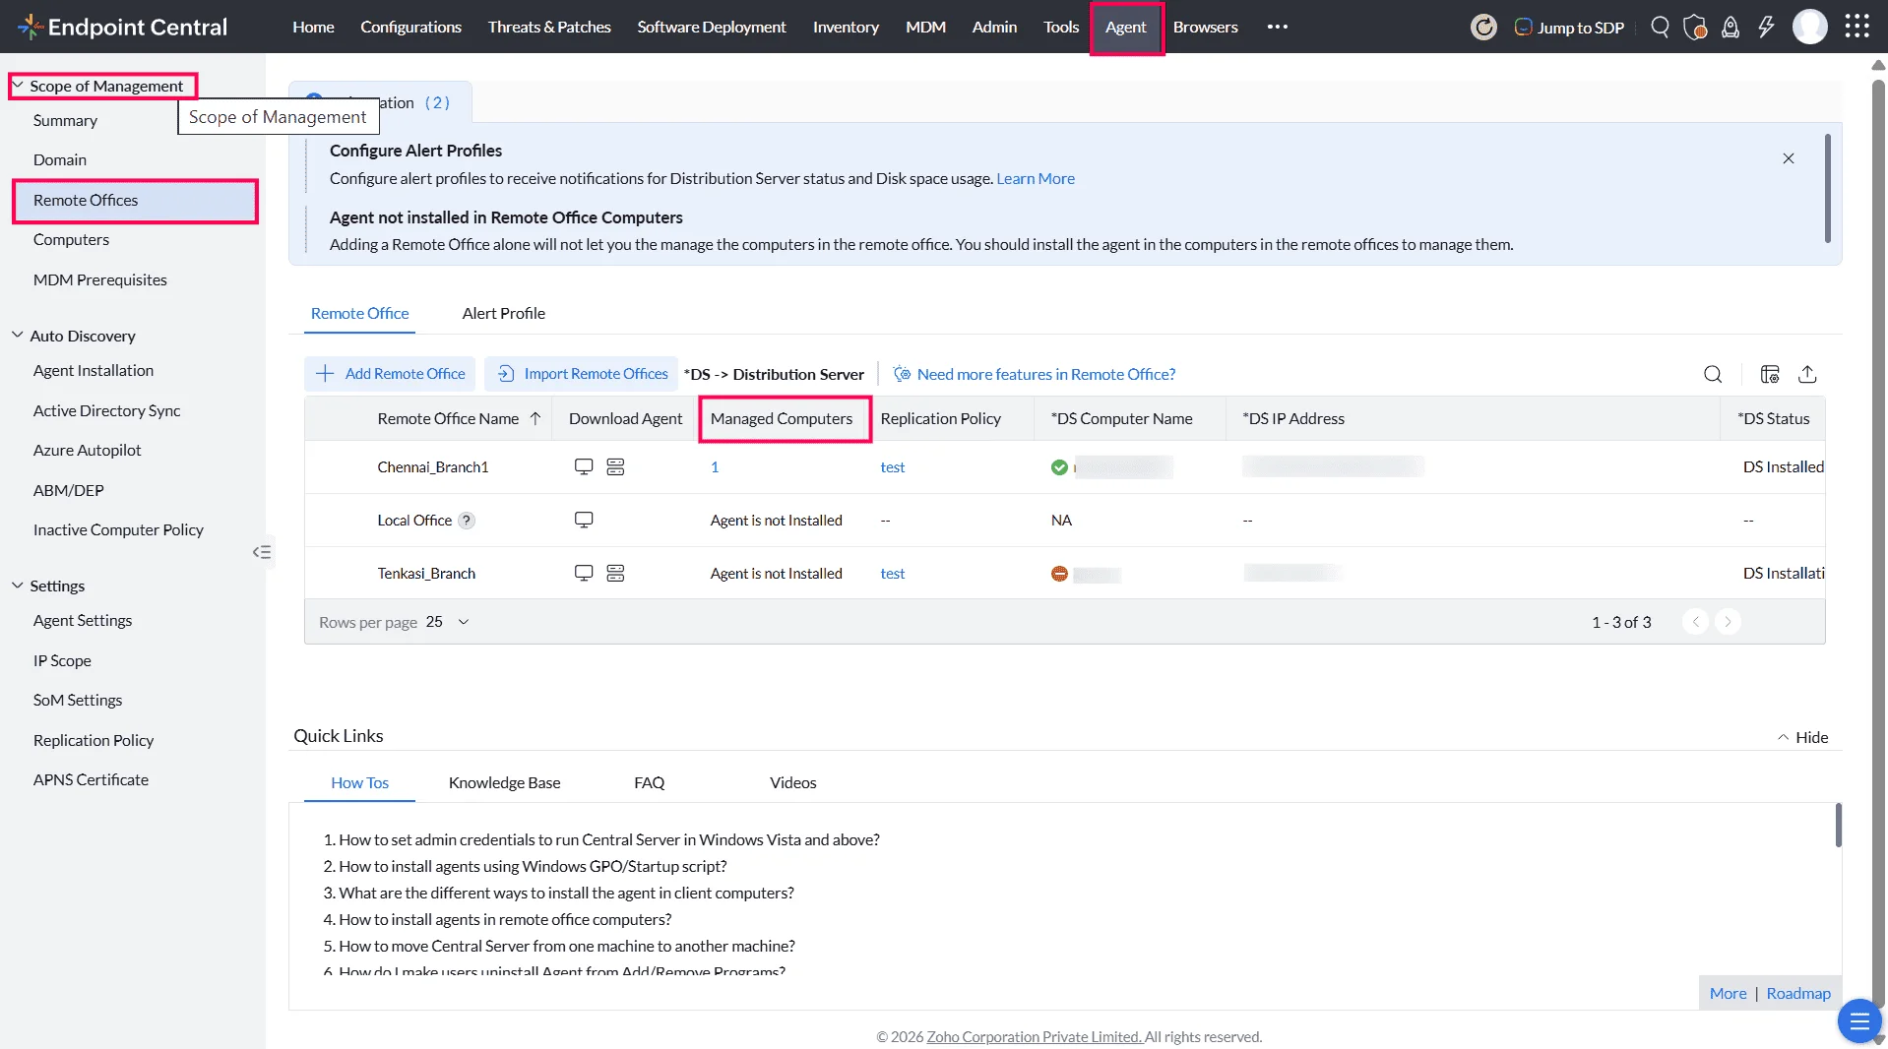1888x1049 pixels.
Task: Open Threats & Patches menu
Action: (x=549, y=27)
